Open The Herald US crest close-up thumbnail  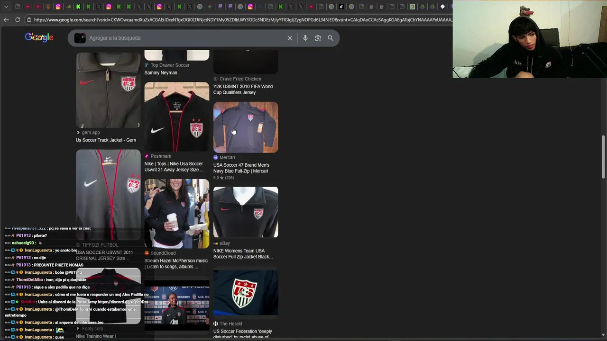point(246,293)
